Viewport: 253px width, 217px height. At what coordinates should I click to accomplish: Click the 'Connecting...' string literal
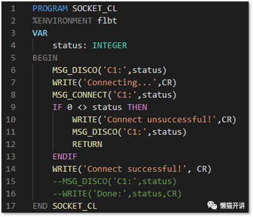coord(120,83)
